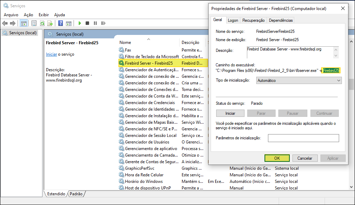Select Gerenciador de Instalação service row
The image size is (355, 205).
[x=163, y=116]
